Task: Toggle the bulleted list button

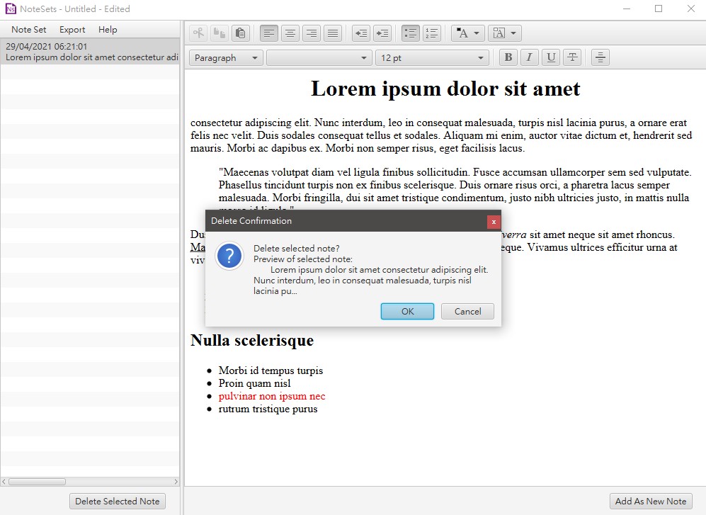Action: pyautogui.click(x=410, y=33)
